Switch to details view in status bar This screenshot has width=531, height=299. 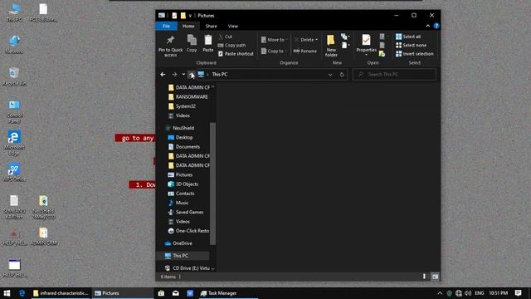[x=424, y=277]
